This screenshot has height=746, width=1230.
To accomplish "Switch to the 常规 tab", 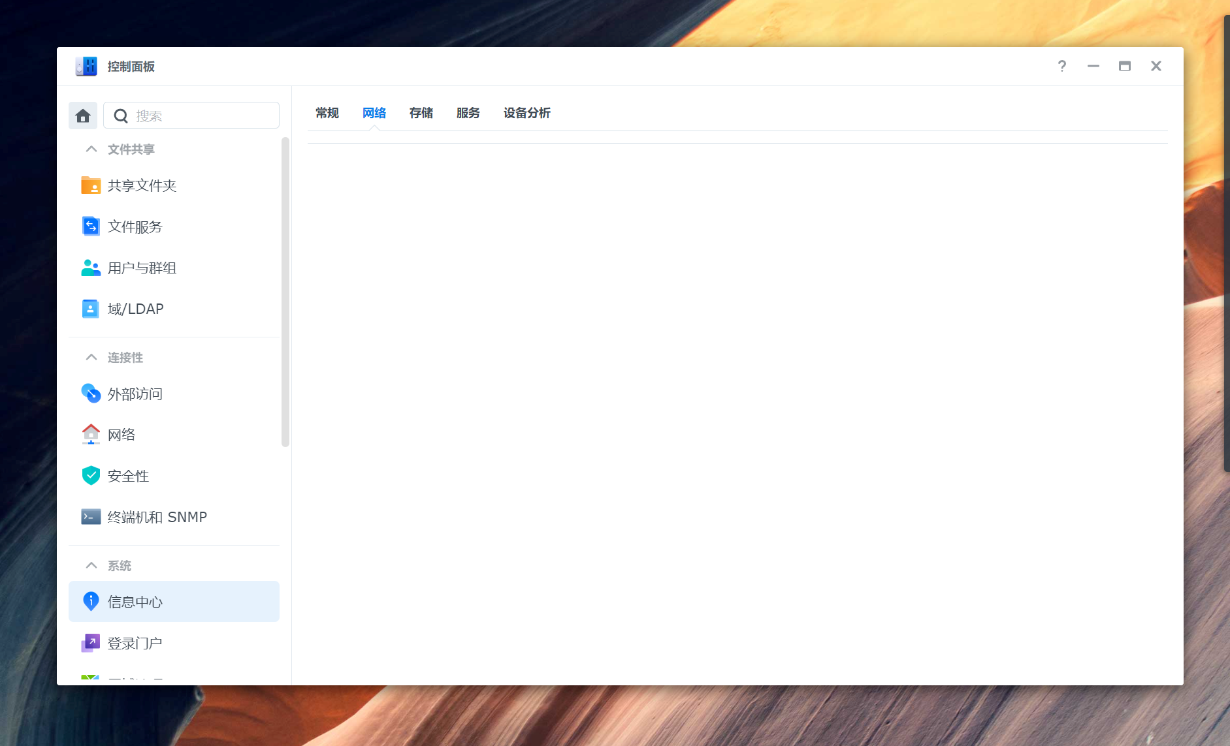I will click(327, 114).
